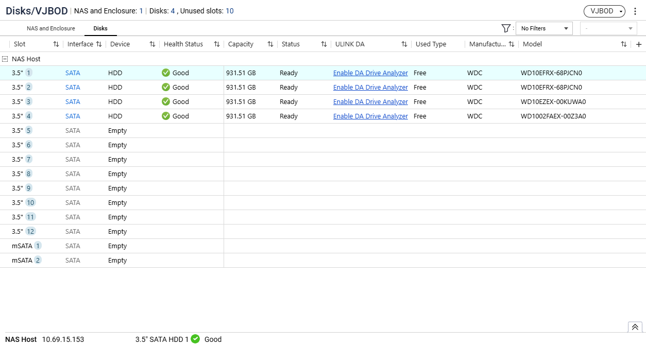
Task: Click the plus icon to add columns
Action: [639, 44]
